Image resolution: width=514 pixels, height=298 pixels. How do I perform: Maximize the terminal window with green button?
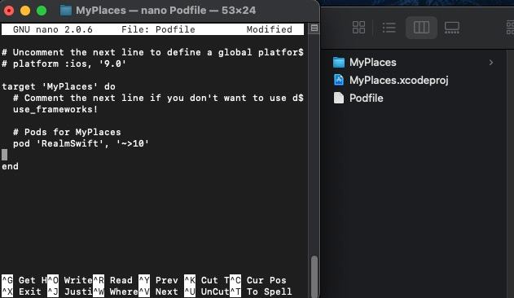42,11
